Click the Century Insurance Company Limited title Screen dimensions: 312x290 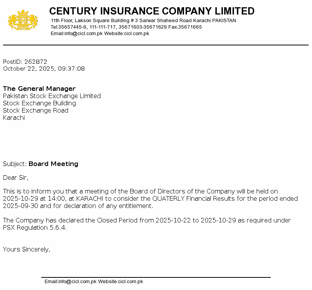(x=152, y=11)
